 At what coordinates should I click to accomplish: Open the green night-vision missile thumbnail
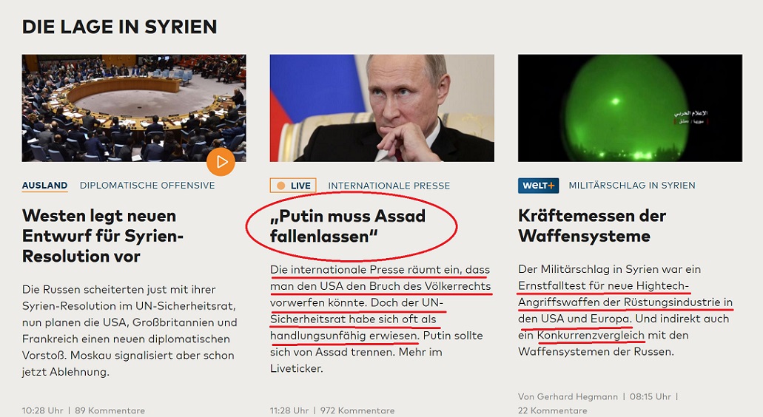click(630, 108)
